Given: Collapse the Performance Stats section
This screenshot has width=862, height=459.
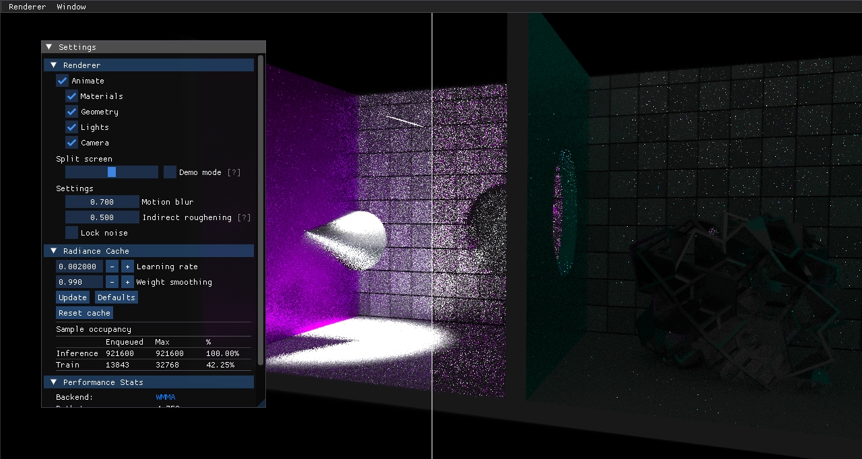Looking at the screenshot, I should pyautogui.click(x=54, y=382).
